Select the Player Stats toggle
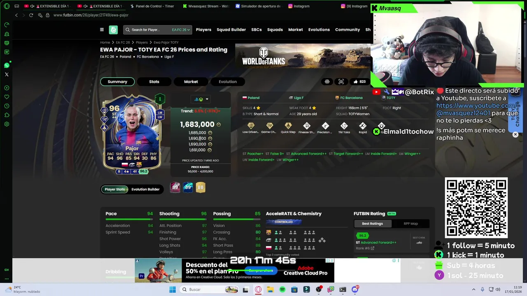The width and height of the screenshot is (527, 296). [x=114, y=189]
